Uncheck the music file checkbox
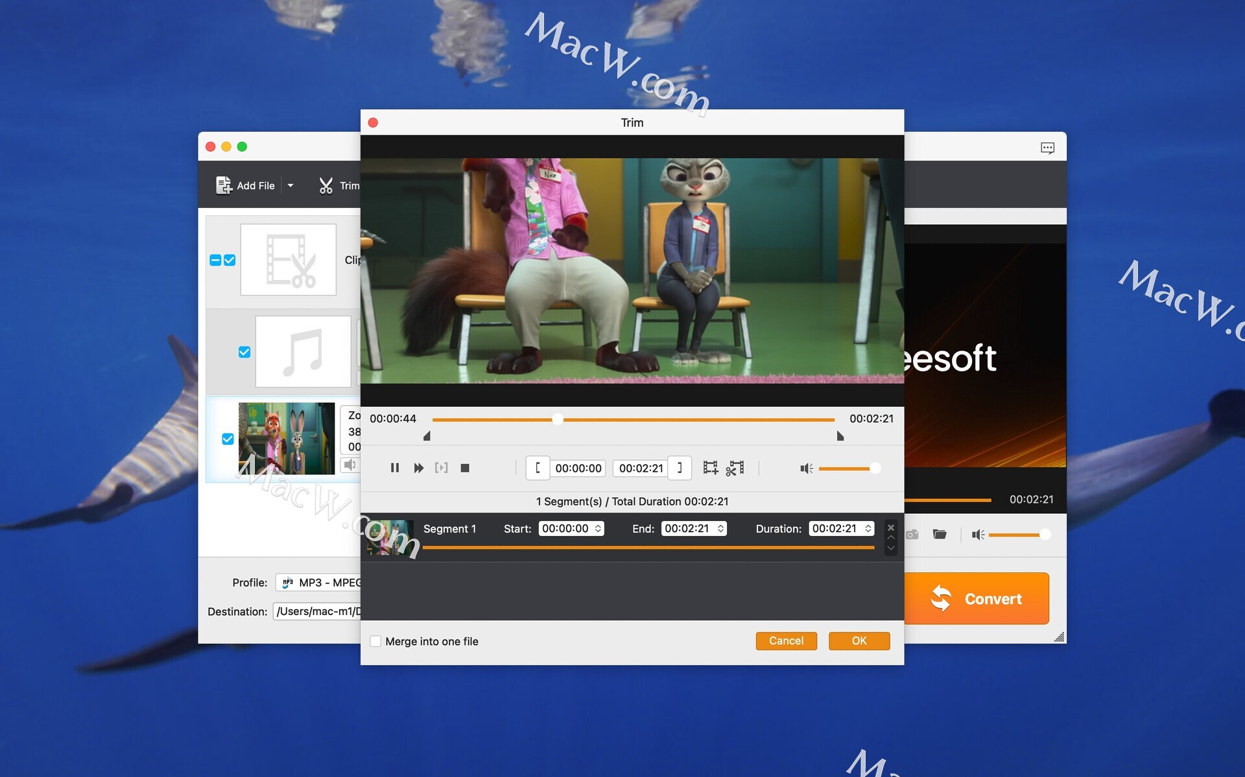Viewport: 1245px width, 777px height. [x=244, y=352]
